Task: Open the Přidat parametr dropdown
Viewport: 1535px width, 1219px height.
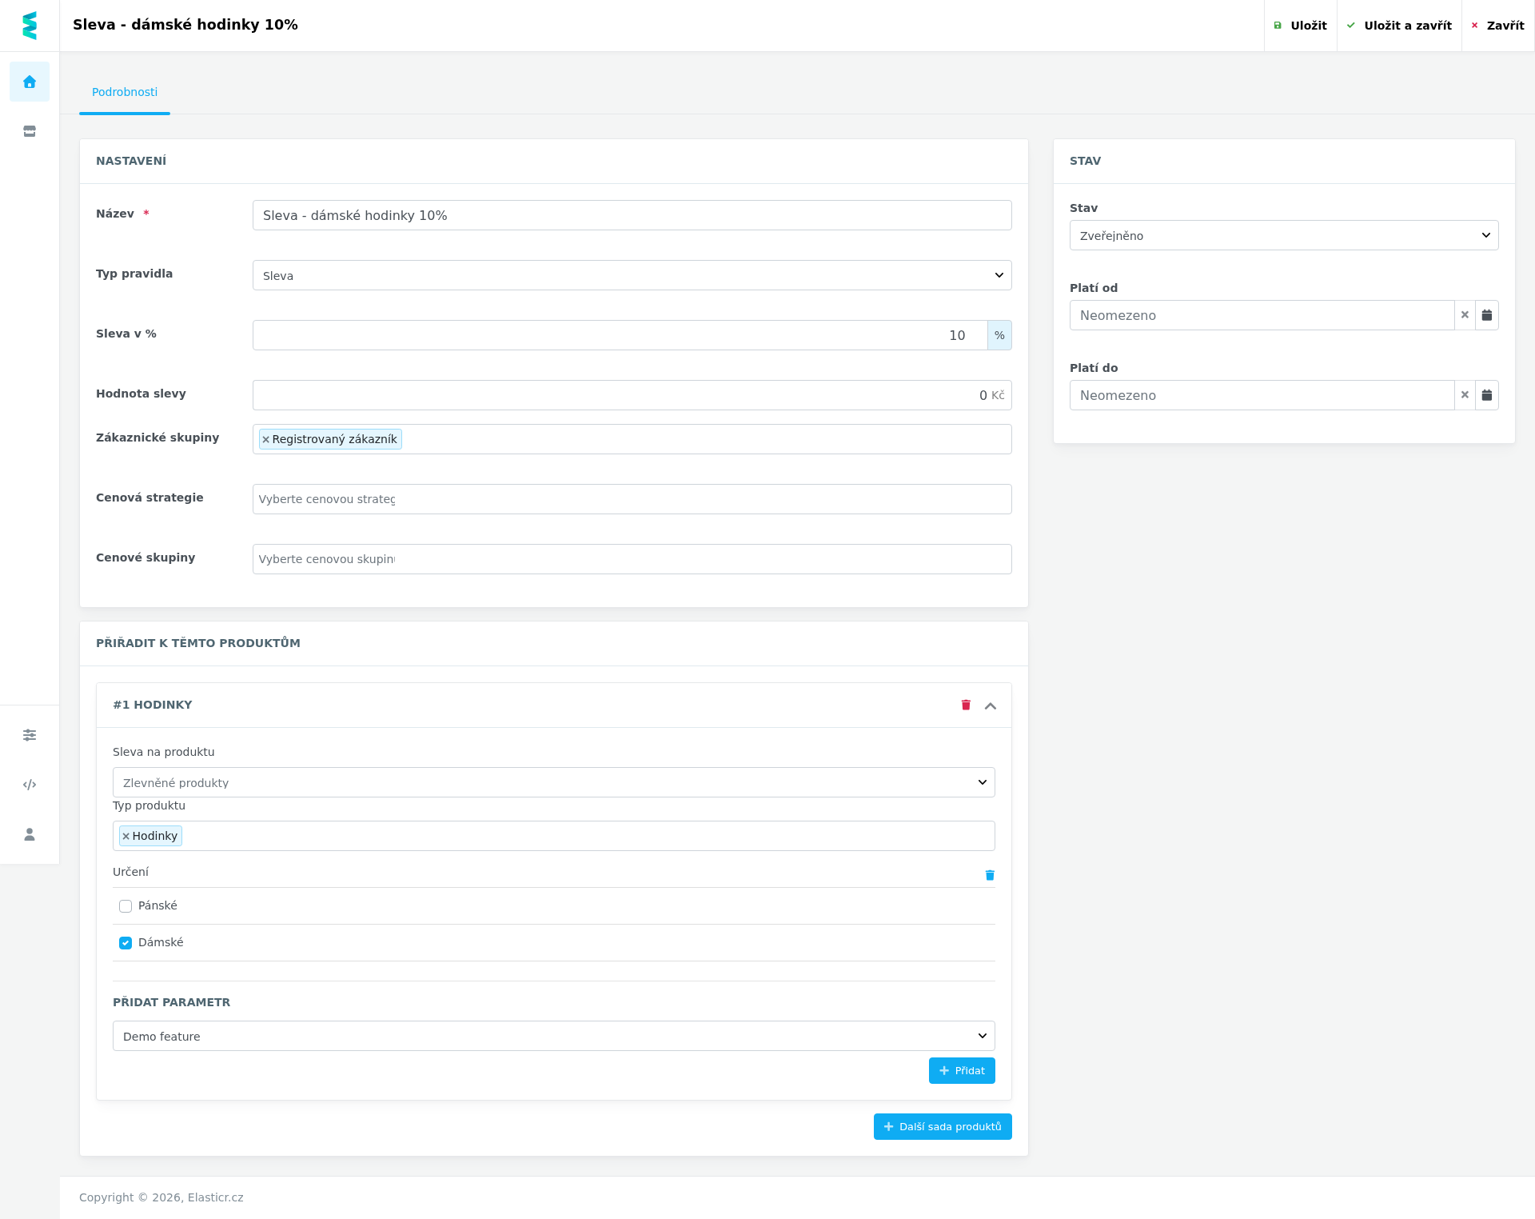Action: coord(554,1036)
